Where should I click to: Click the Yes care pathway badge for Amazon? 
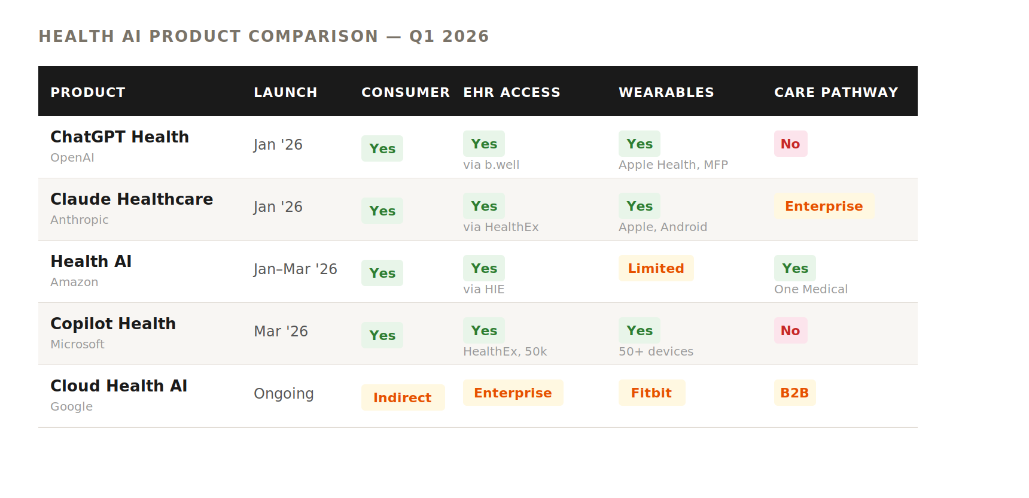click(794, 268)
